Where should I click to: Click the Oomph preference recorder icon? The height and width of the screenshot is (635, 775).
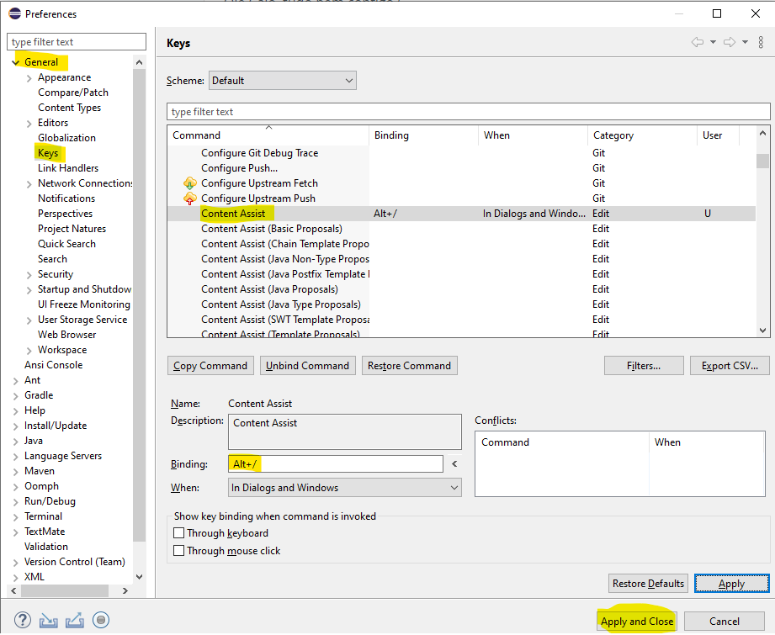[101, 620]
